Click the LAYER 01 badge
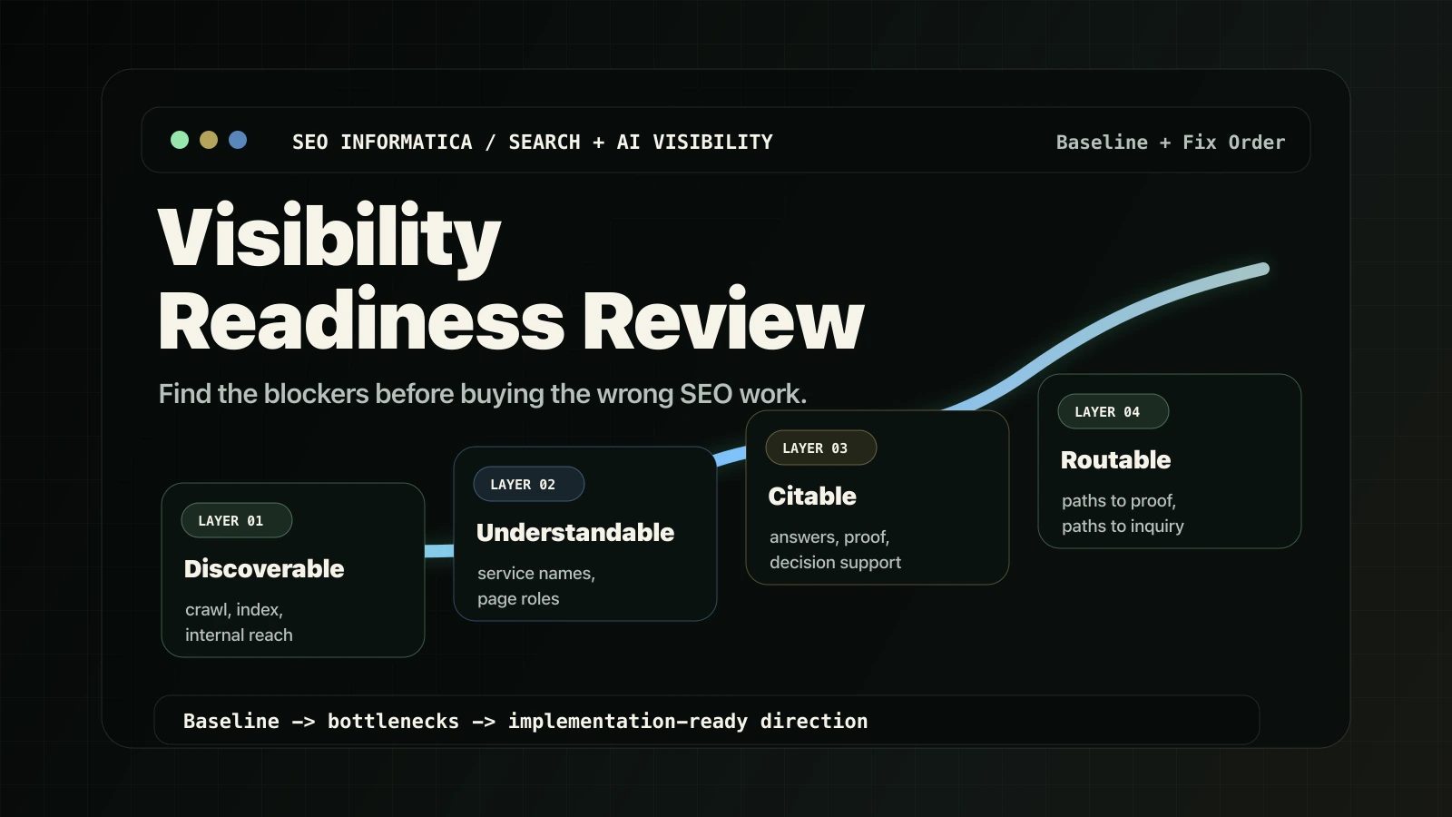This screenshot has height=817, width=1452. pyautogui.click(x=237, y=520)
